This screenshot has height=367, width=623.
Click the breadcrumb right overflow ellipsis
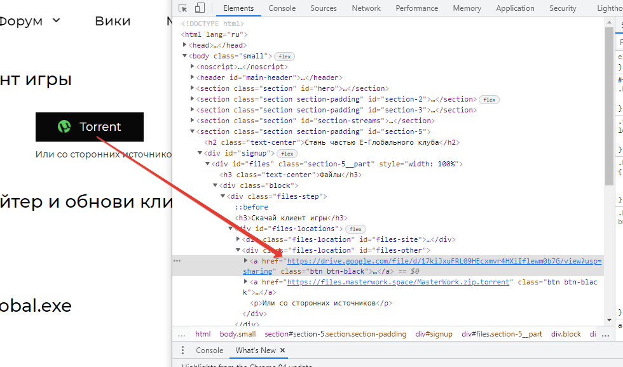[605, 335]
